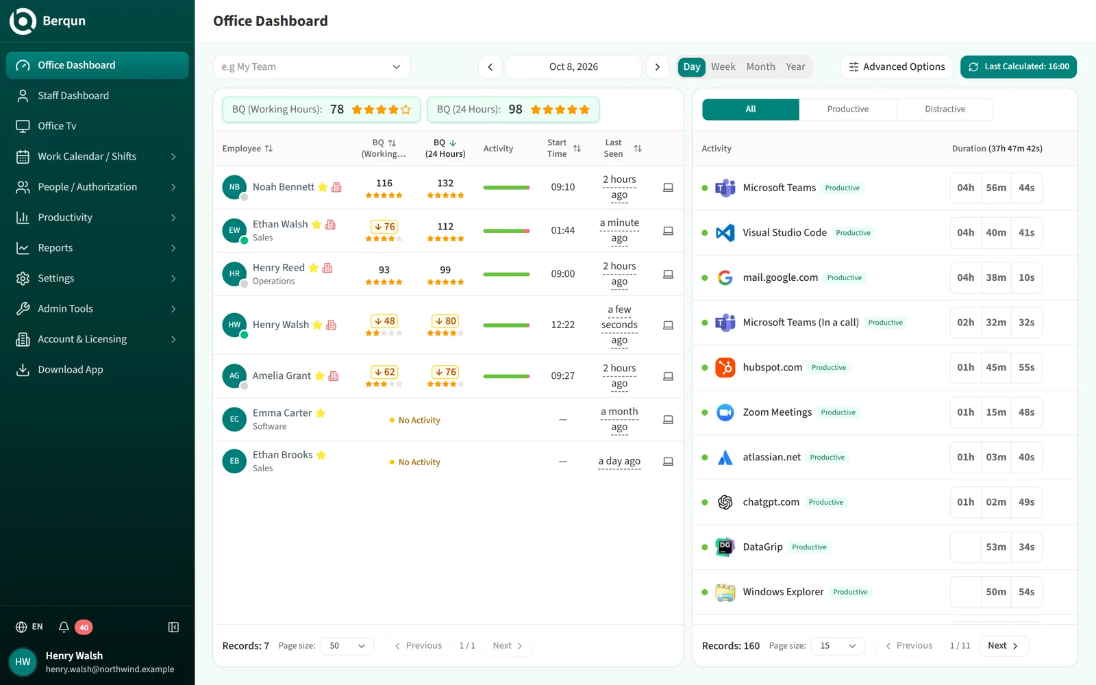Open the My Team selector dropdown
The width and height of the screenshot is (1096, 685).
coord(312,66)
